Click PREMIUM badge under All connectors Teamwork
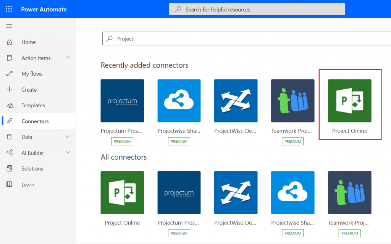Viewport: 391px width, 244px height. pyautogui.click(x=350, y=233)
